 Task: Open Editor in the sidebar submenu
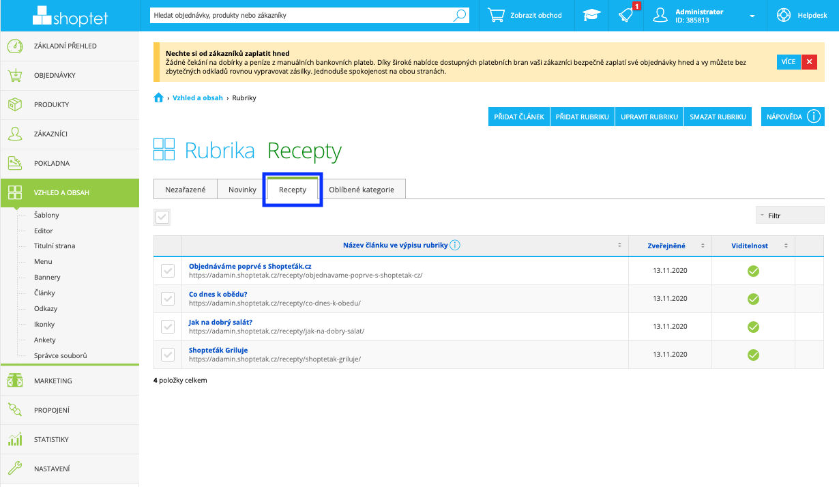point(44,231)
